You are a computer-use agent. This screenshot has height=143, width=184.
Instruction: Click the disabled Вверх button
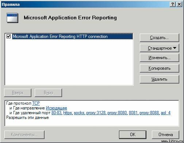[x=18, y=93]
